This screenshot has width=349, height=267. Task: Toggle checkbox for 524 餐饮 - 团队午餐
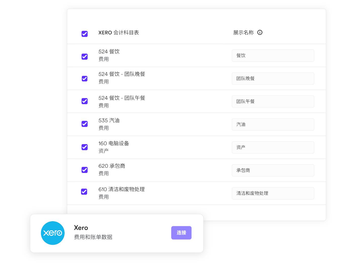tap(85, 101)
